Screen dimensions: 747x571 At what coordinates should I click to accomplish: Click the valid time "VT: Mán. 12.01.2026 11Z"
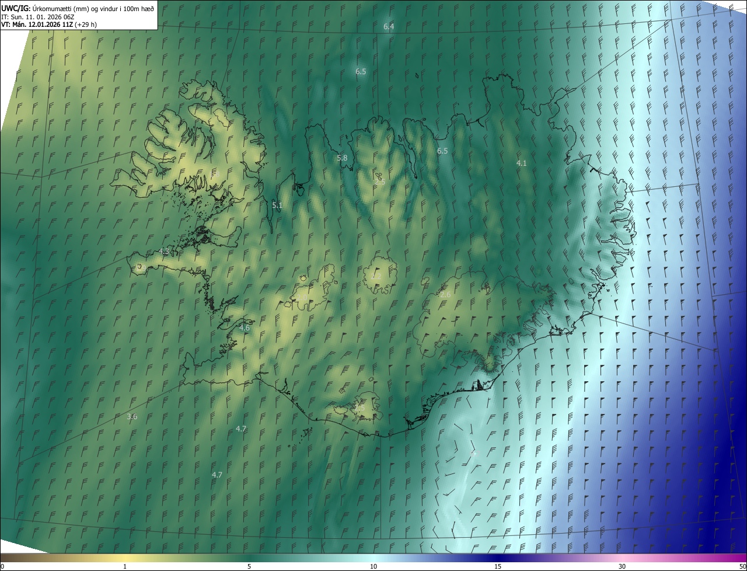coord(37,25)
